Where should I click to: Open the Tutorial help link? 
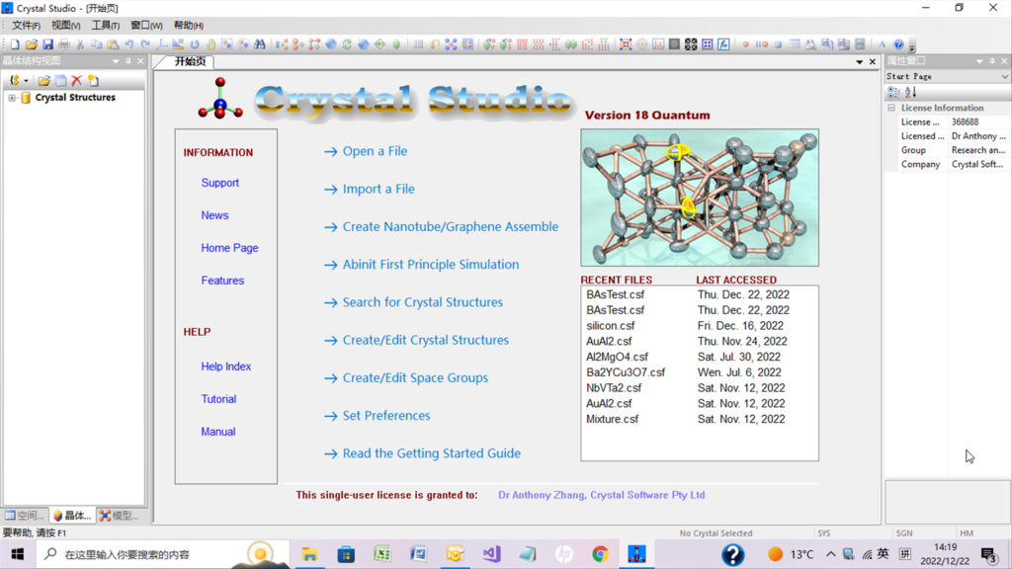[x=218, y=399]
